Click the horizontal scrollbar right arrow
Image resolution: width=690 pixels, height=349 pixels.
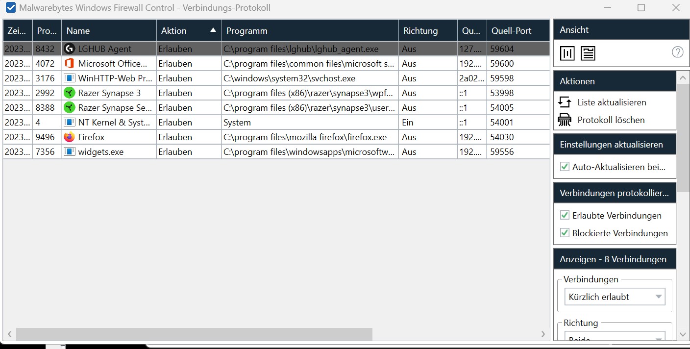pos(543,334)
